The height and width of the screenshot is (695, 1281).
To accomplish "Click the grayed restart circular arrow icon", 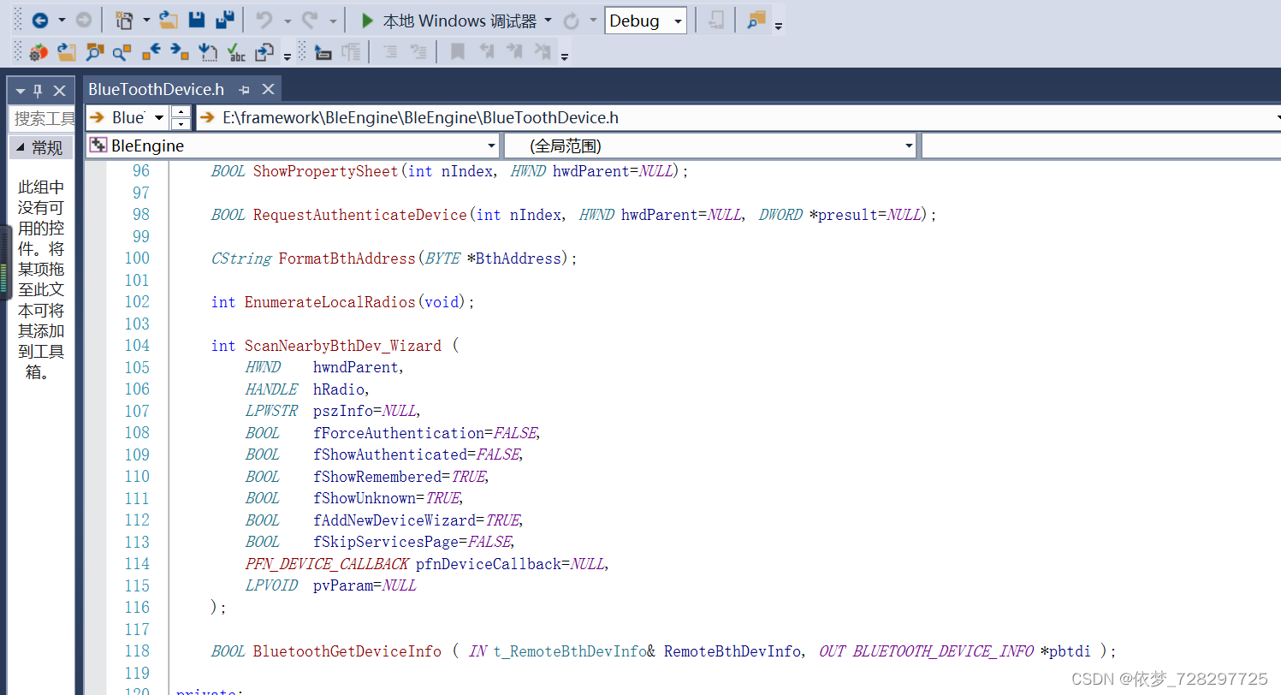I will click(x=571, y=21).
